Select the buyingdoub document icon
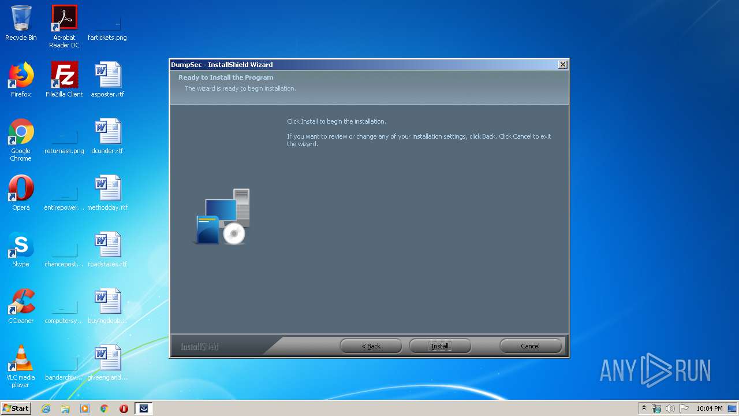The image size is (739, 416). pyautogui.click(x=107, y=306)
